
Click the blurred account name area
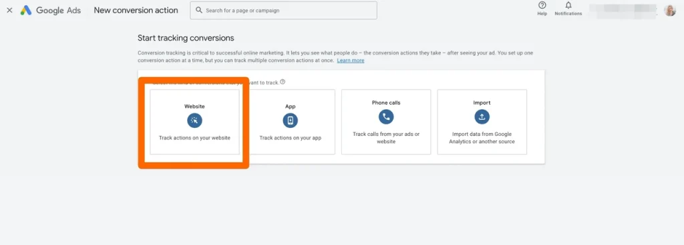[x=623, y=11]
